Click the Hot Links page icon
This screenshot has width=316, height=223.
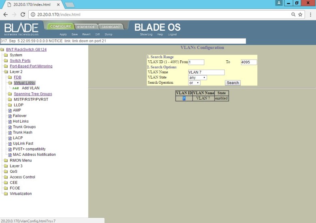[10, 121]
